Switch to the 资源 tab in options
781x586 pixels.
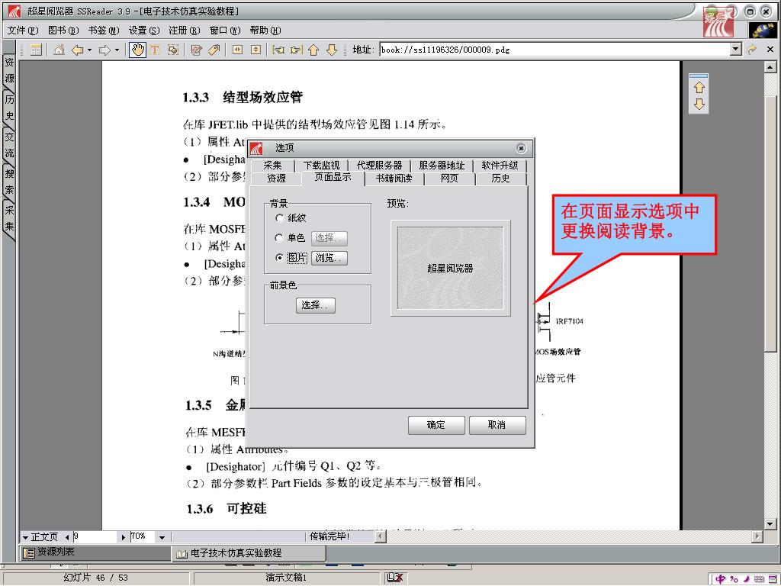pos(276,179)
